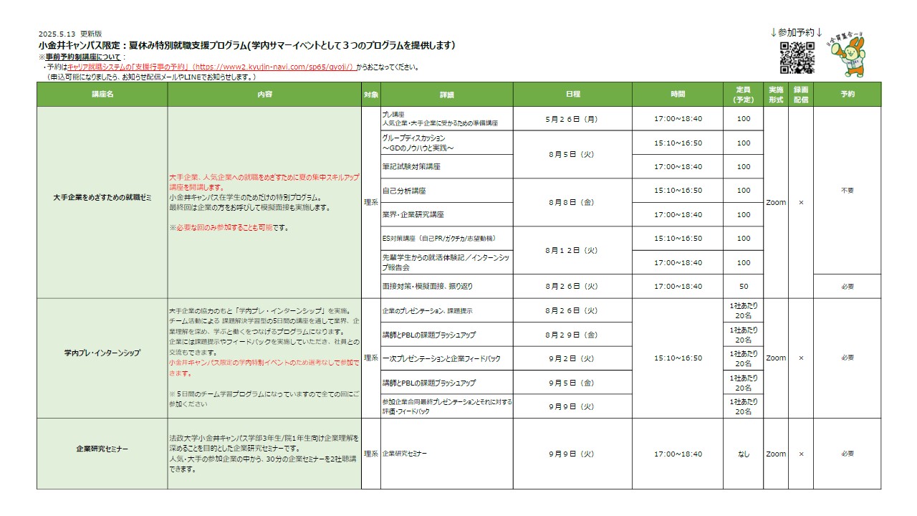Viewport: 917px width, 516px height.
Task: Select the 詳細 column header
Action: [446, 95]
